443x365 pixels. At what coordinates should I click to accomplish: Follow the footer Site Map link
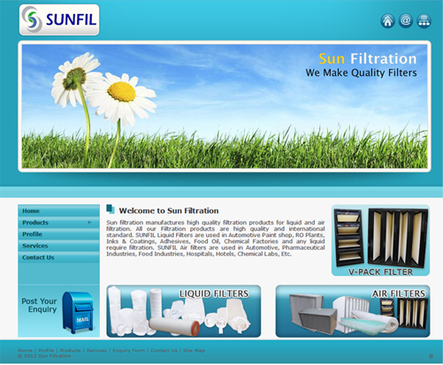[x=194, y=350]
